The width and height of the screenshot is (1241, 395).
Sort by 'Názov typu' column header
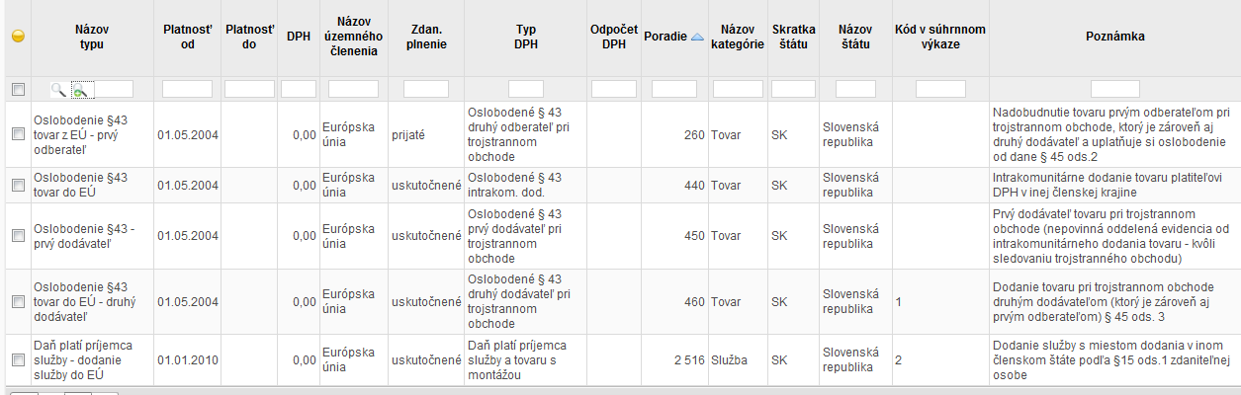tap(92, 37)
